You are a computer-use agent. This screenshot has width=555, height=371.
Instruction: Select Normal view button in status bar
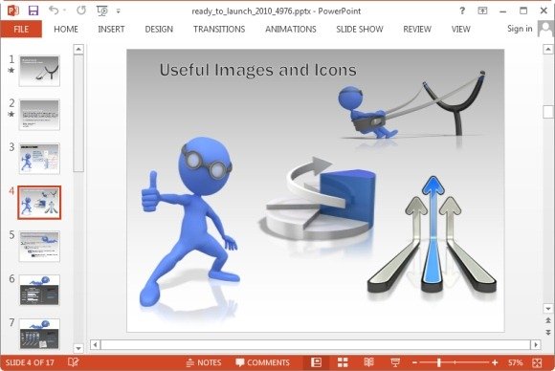(x=316, y=362)
